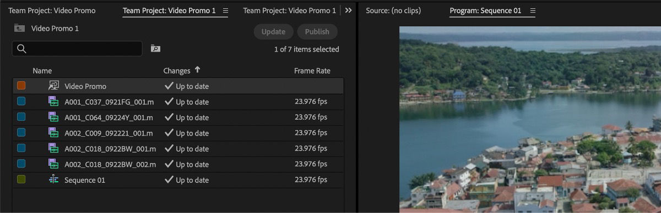
Task: Click 23.976 fps of A002_C018_0922BW_002
Action: (311, 164)
